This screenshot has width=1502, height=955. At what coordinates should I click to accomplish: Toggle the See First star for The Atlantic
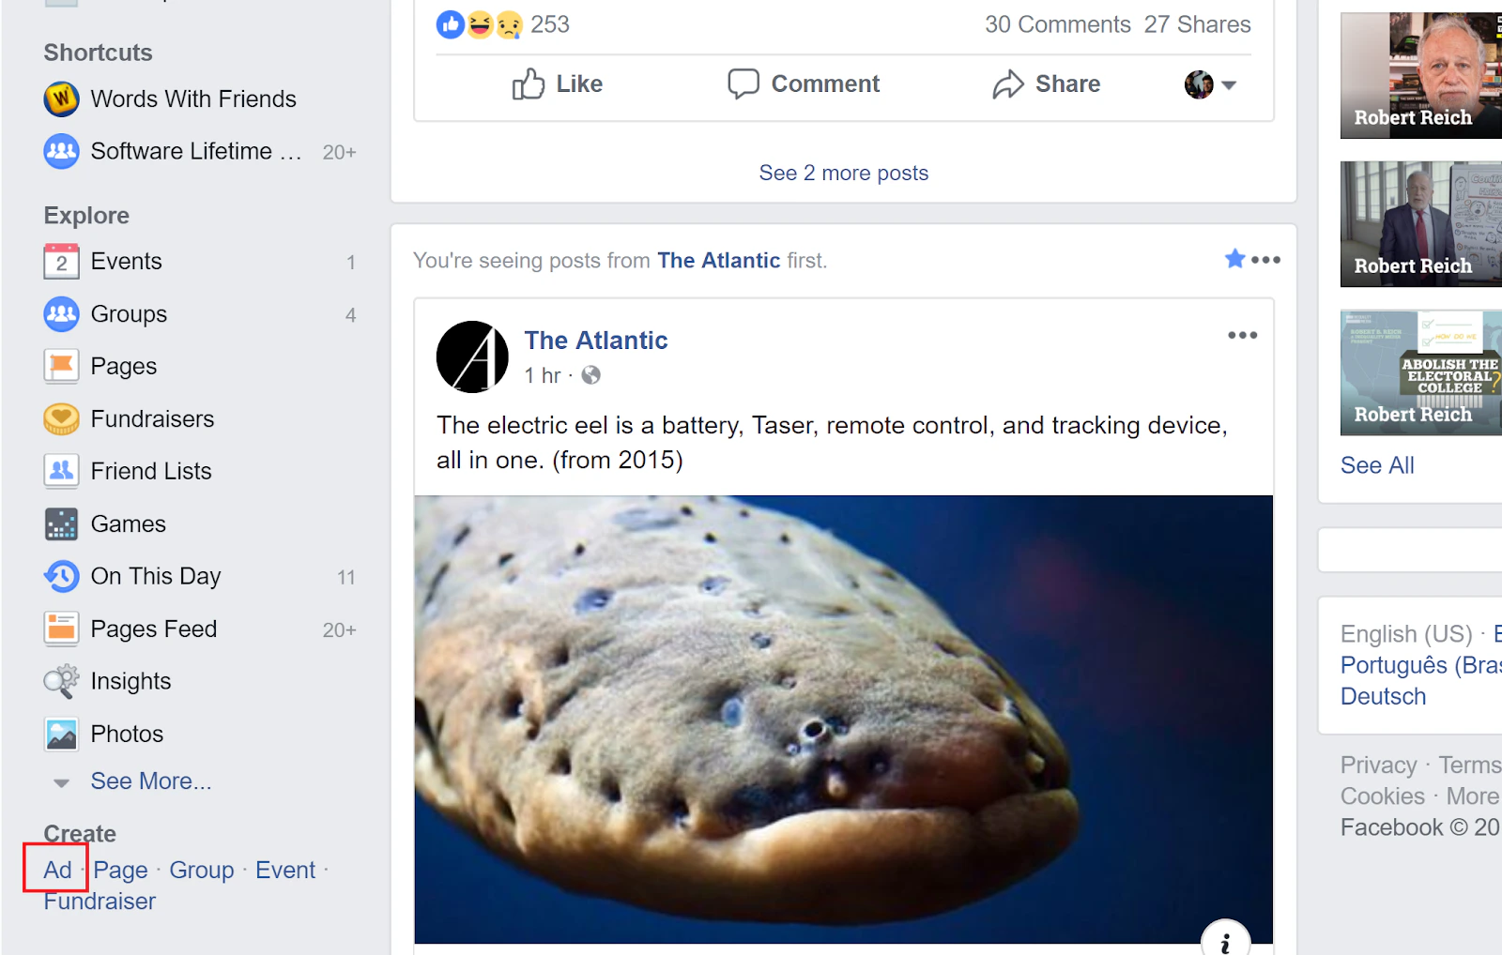click(x=1234, y=259)
